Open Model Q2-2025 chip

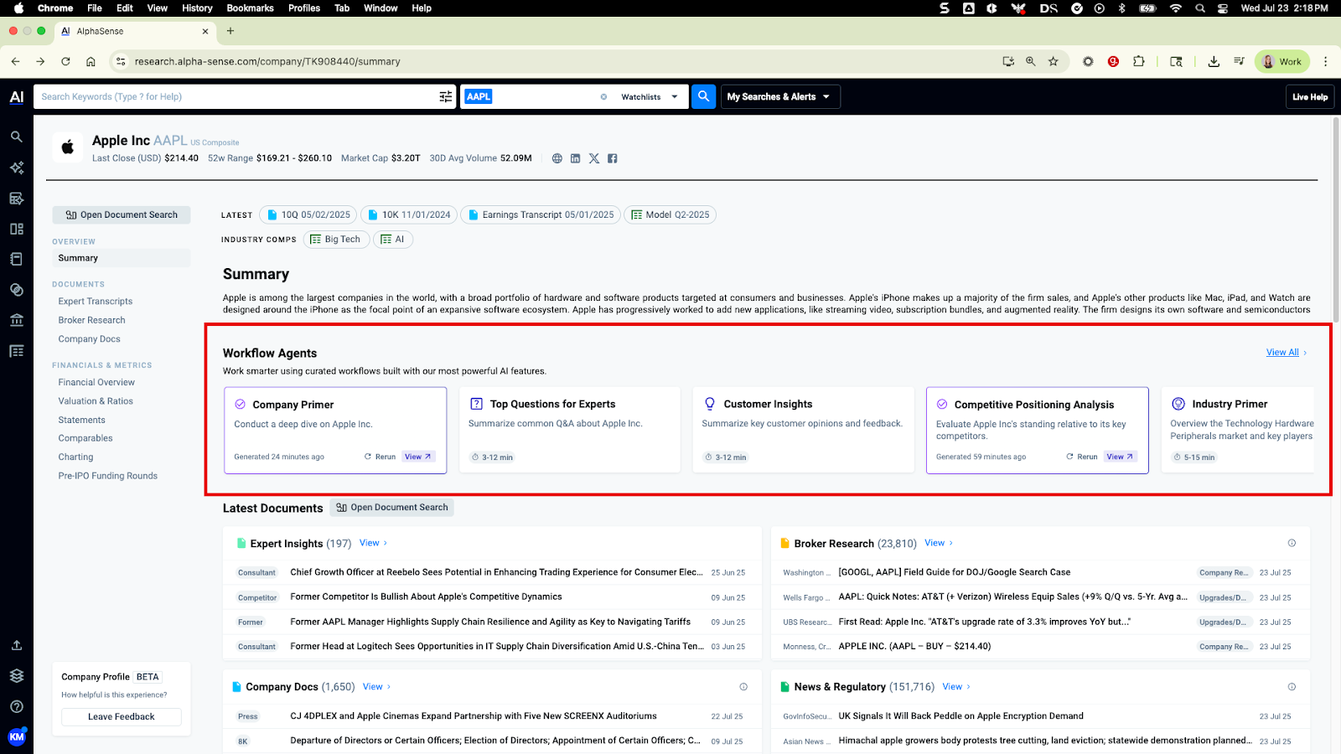[670, 214]
